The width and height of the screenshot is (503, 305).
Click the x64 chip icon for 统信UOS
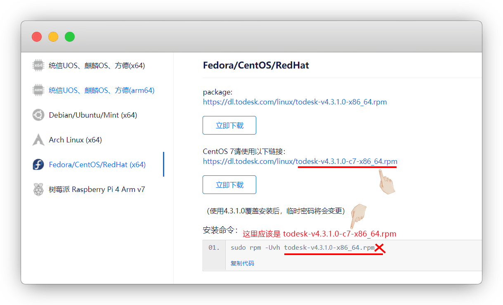38,66
